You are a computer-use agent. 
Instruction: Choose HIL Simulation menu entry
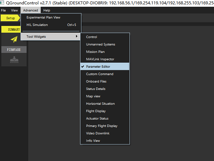point(51,25)
